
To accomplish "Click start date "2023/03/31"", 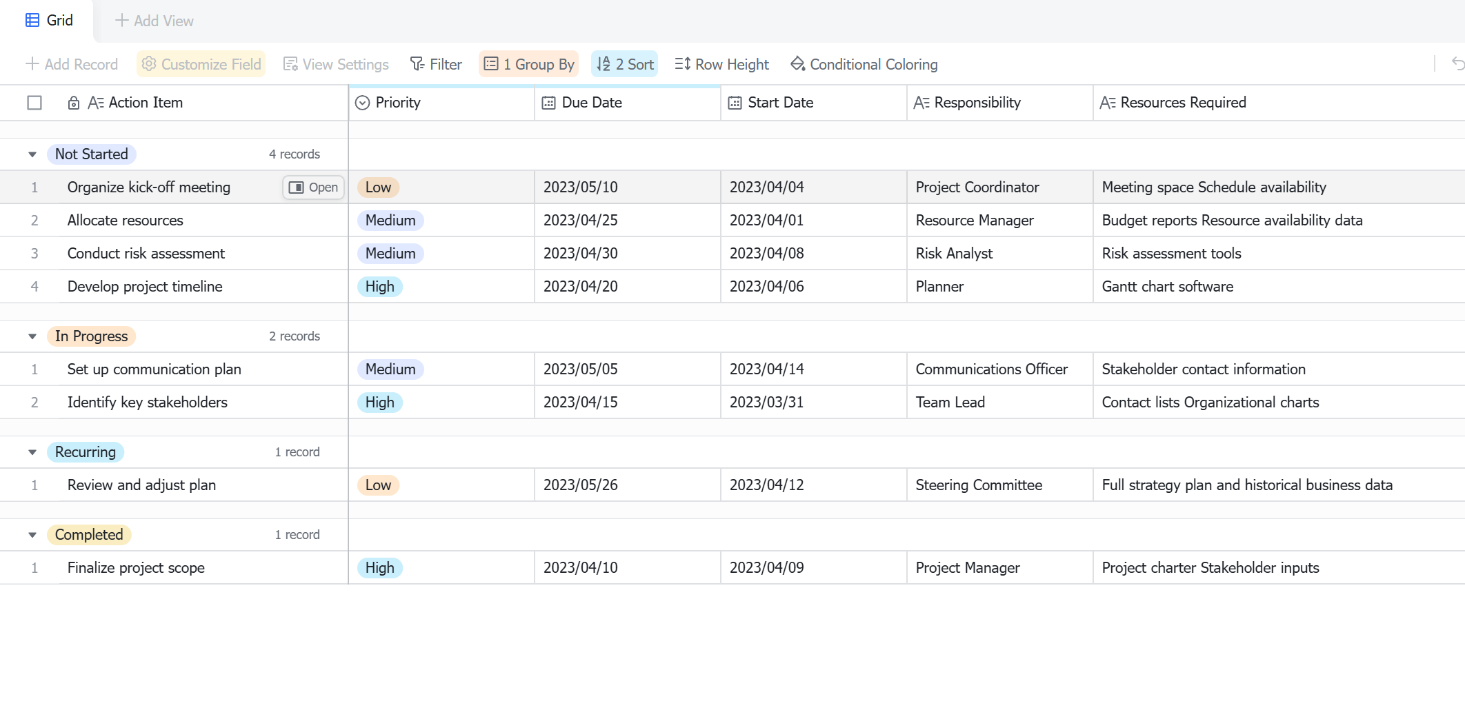I will [x=814, y=403].
